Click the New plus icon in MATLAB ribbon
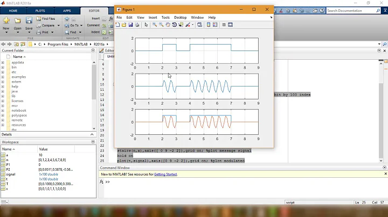Viewport: 388px width, 217px height. (x=6, y=20)
